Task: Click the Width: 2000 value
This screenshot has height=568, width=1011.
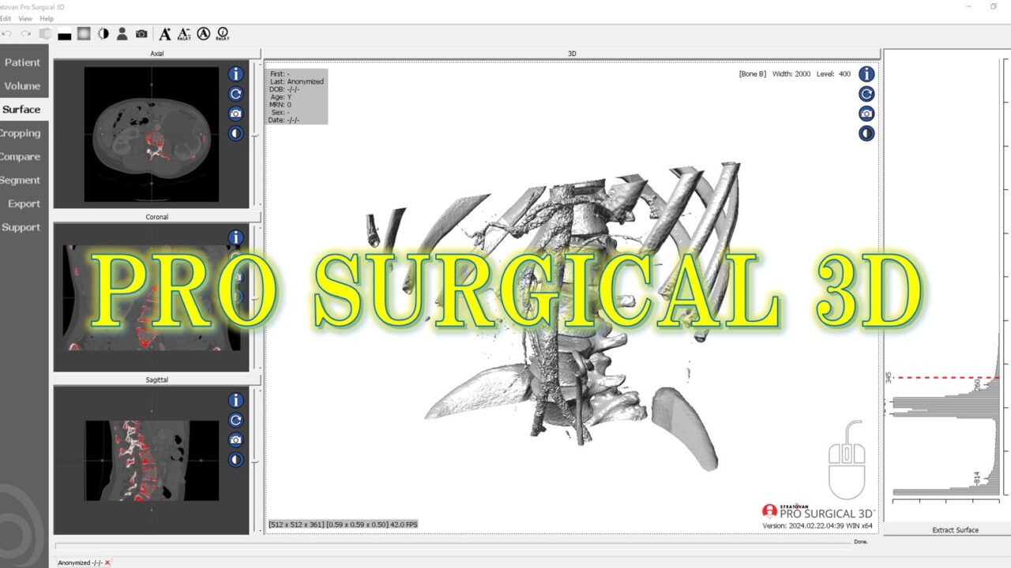Action: coord(791,74)
